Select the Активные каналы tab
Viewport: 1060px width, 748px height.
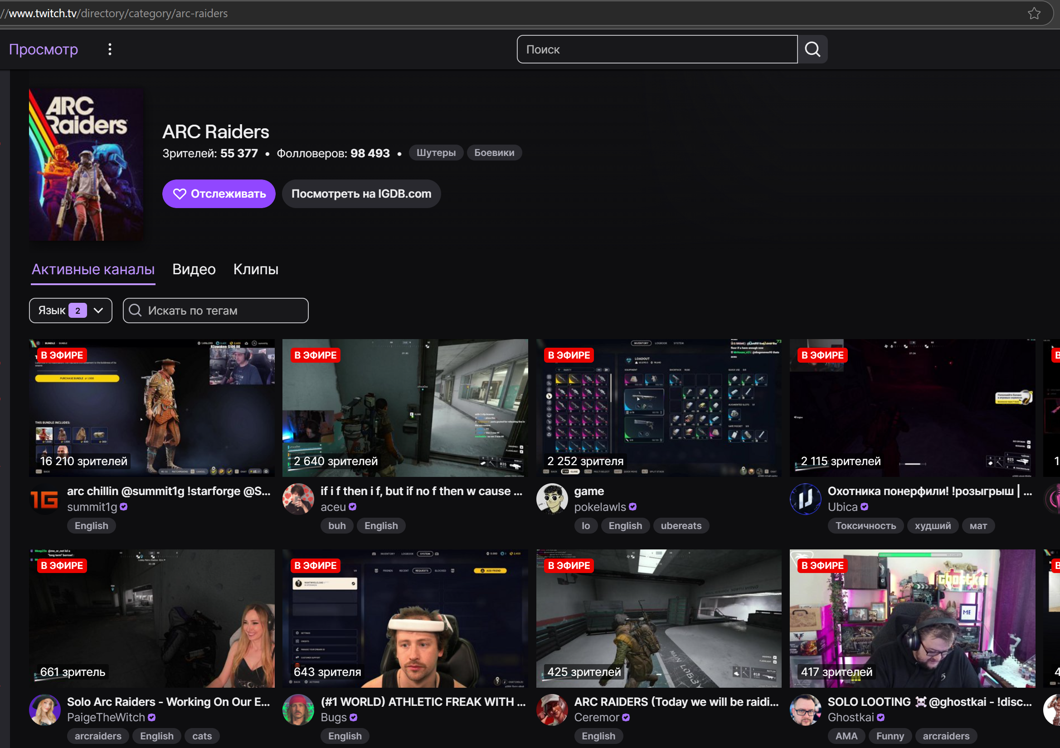[93, 269]
